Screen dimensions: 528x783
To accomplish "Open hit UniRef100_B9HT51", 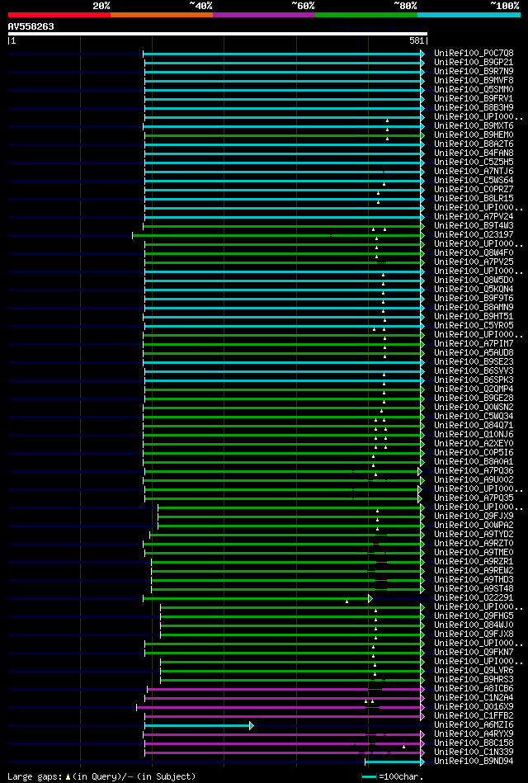I will coord(474,317).
